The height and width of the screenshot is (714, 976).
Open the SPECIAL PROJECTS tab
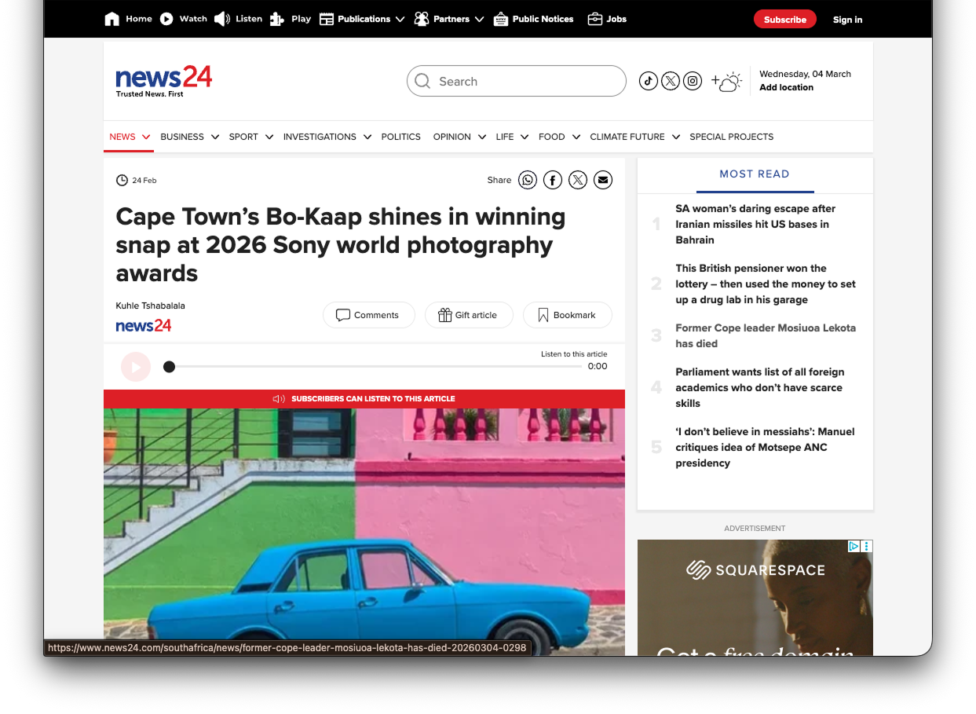[731, 137]
